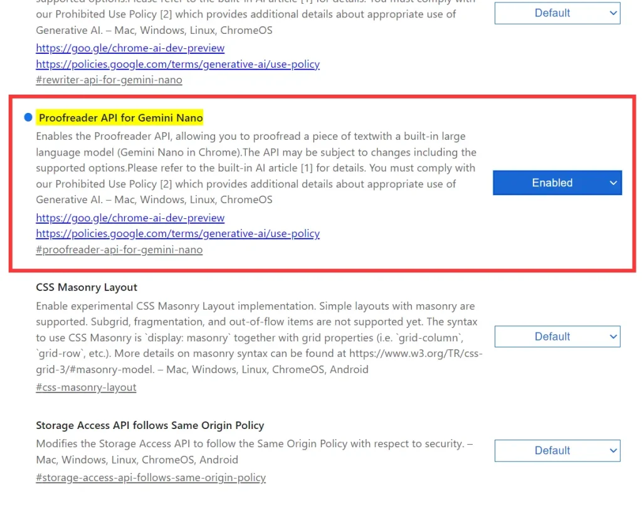This screenshot has width=642, height=508.
Task: Click the CSS Masonry Layout description text
Action: (251, 337)
